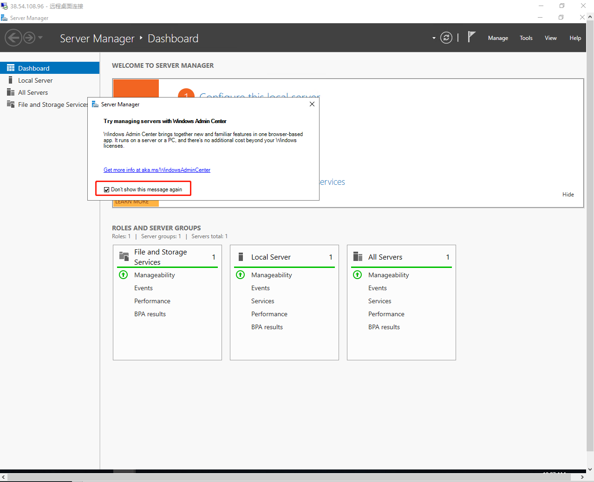594x482 pixels.
Task: Uncheck "Don't show this message again"
Action: point(106,189)
